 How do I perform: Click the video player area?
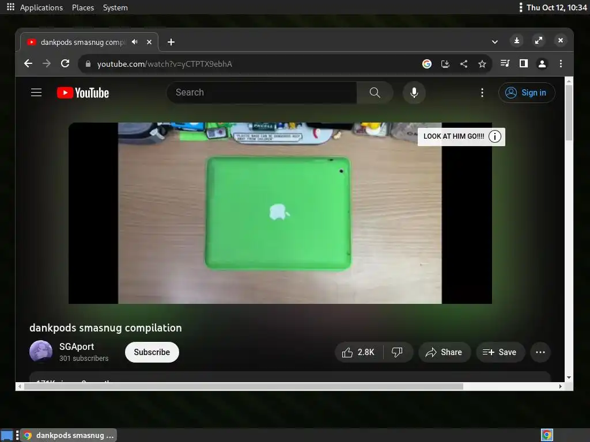pyautogui.click(x=280, y=213)
